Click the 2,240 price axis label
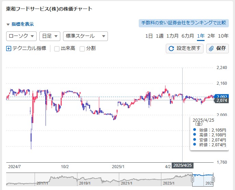Viewport: 235px width, 190px height. tap(222, 68)
